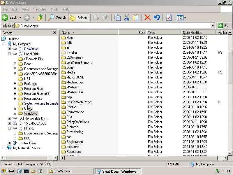Collapse the My Computer tree node

point(4,44)
